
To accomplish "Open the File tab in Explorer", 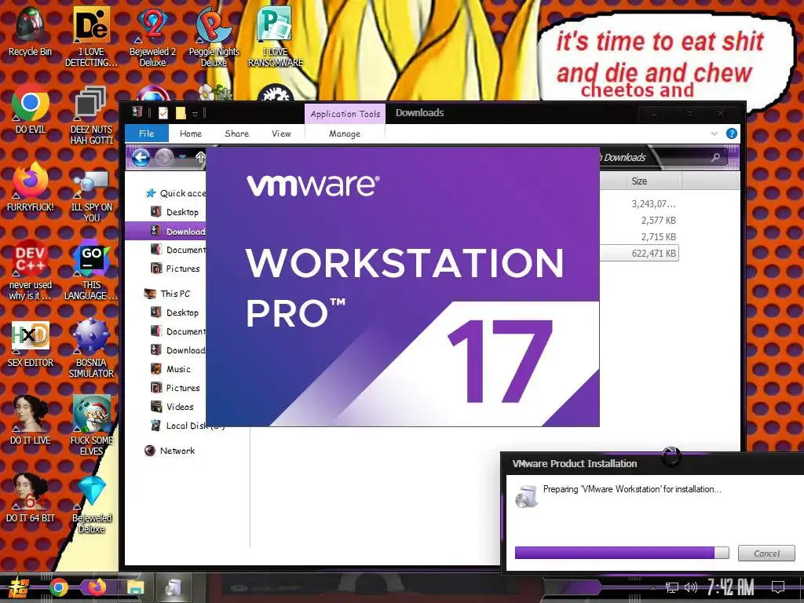I will pyautogui.click(x=147, y=133).
